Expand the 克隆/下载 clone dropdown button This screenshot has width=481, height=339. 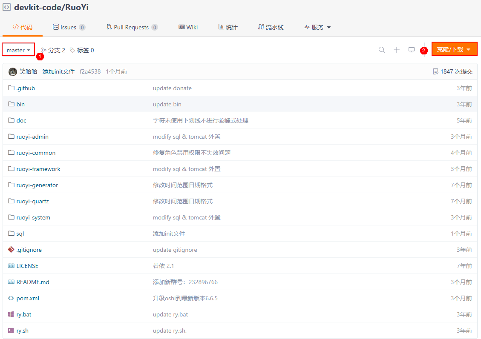click(454, 49)
